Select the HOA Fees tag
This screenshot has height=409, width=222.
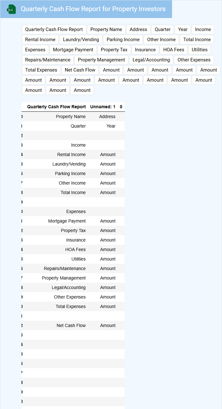click(x=174, y=50)
